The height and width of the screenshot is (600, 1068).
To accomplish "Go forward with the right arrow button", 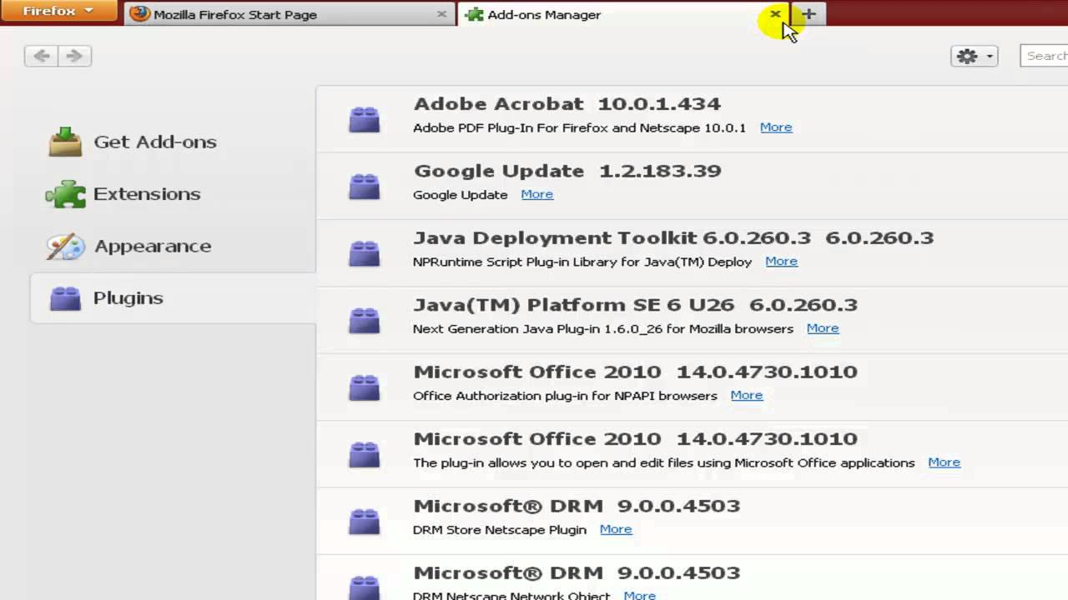I will [75, 56].
